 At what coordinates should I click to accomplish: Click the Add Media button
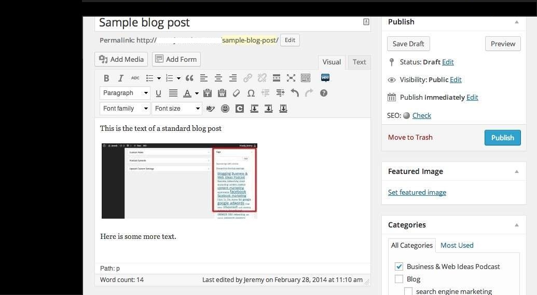(121, 59)
